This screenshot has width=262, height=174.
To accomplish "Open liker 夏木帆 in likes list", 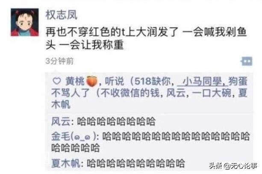I will coord(150,99).
